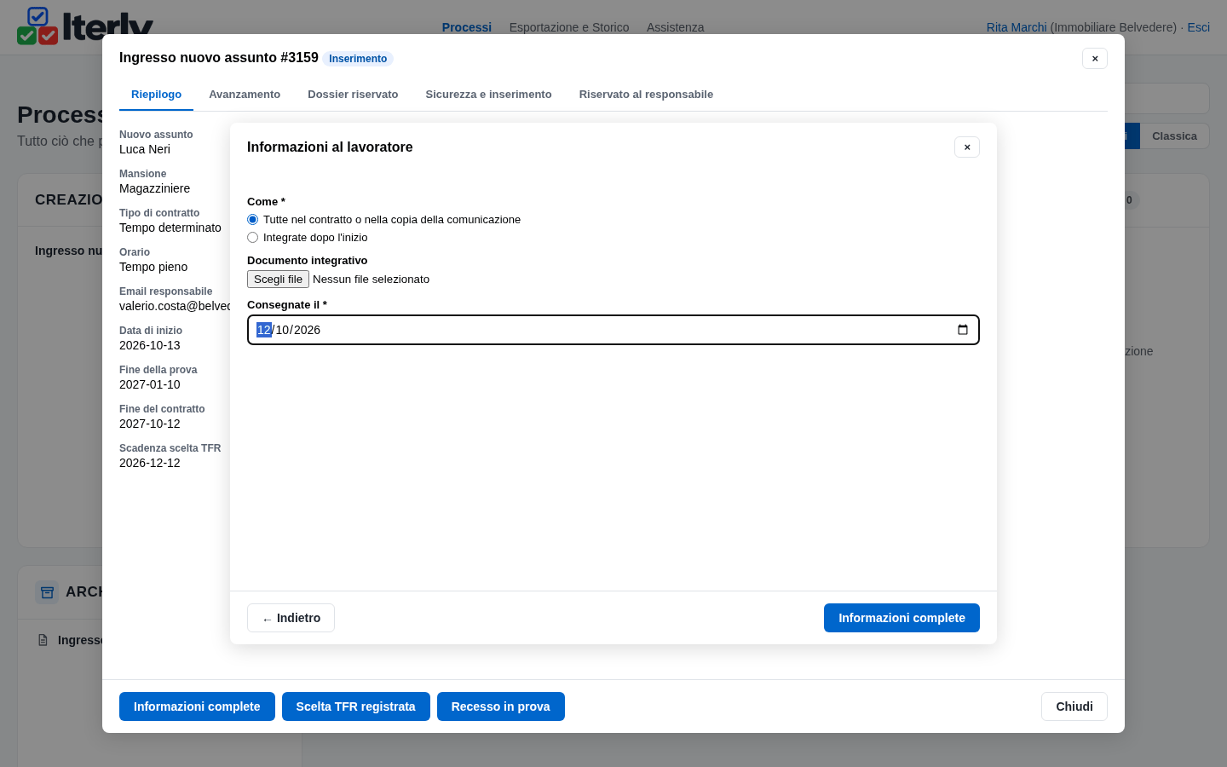This screenshot has width=1227, height=767.
Task: Open the calendar picker in the date field
Action: click(963, 330)
